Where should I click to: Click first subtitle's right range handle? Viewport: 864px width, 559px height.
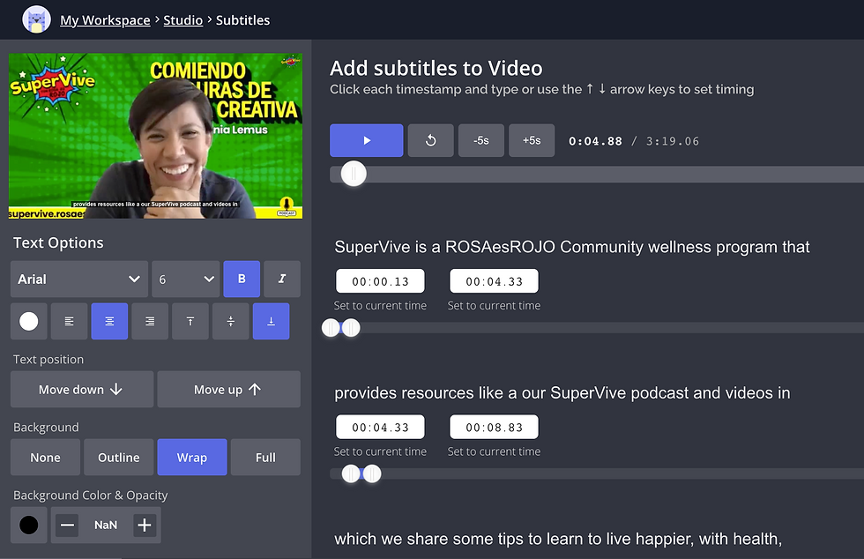pyautogui.click(x=351, y=327)
